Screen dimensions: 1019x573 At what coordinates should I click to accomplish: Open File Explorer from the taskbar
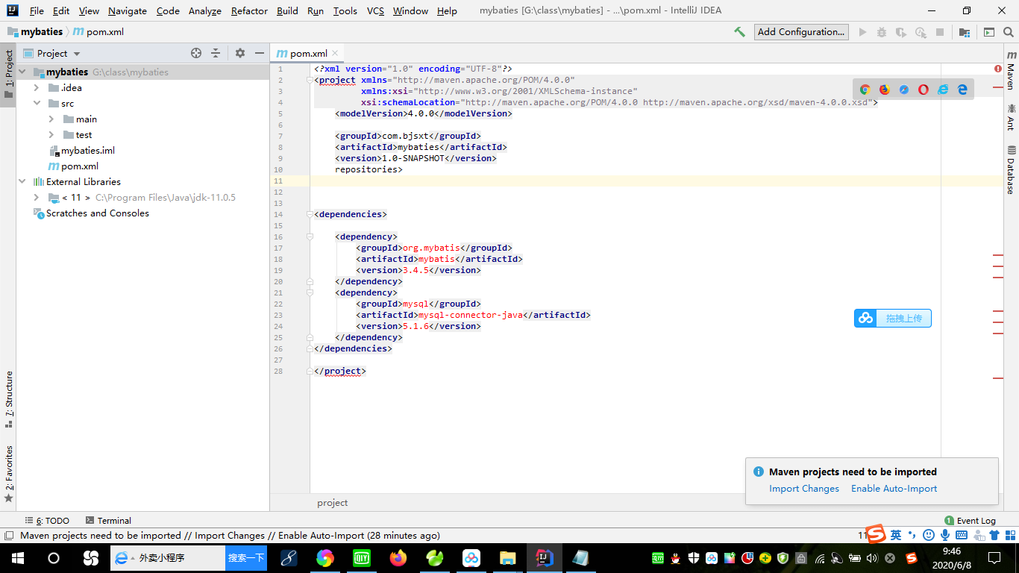point(507,558)
